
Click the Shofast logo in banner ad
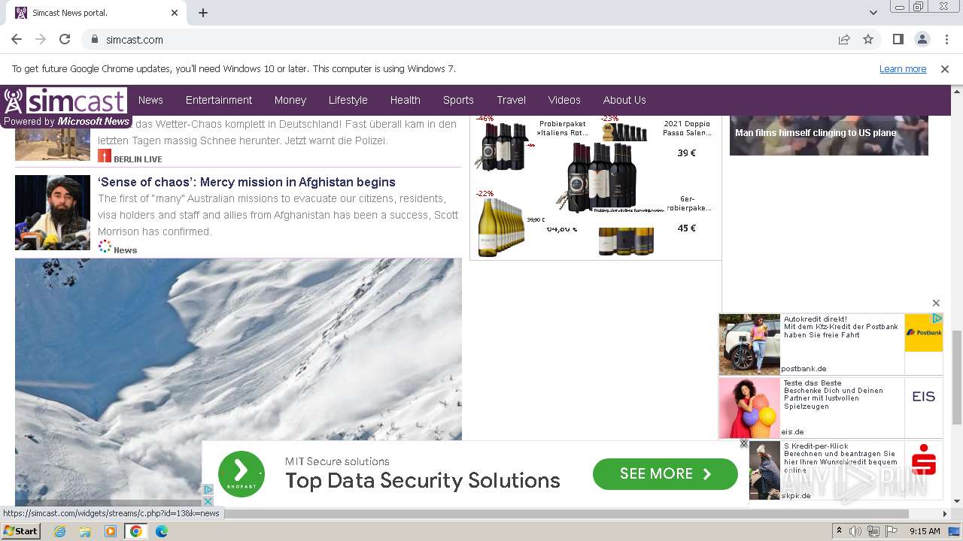[242, 474]
